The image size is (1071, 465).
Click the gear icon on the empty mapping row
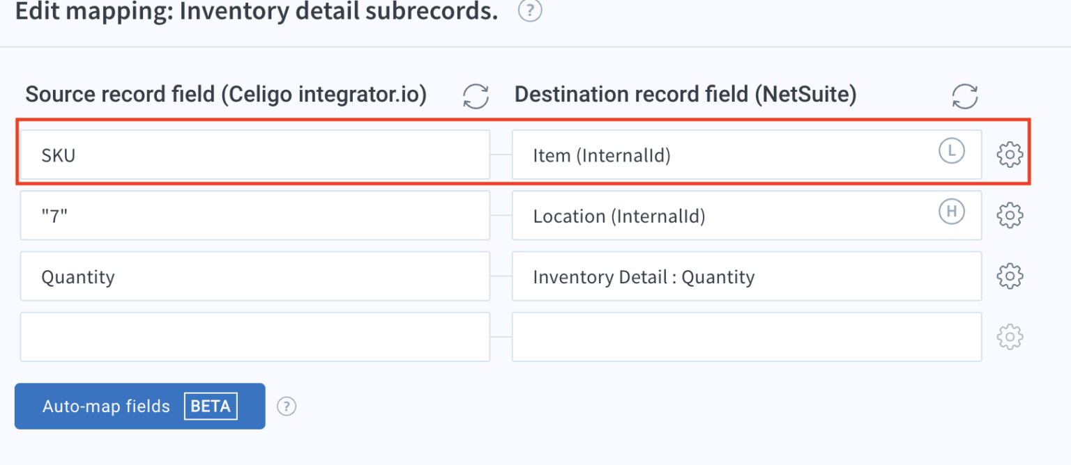tap(1009, 336)
